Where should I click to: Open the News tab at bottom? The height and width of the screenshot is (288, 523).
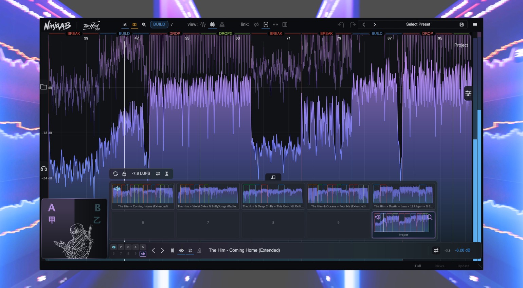coord(439,266)
